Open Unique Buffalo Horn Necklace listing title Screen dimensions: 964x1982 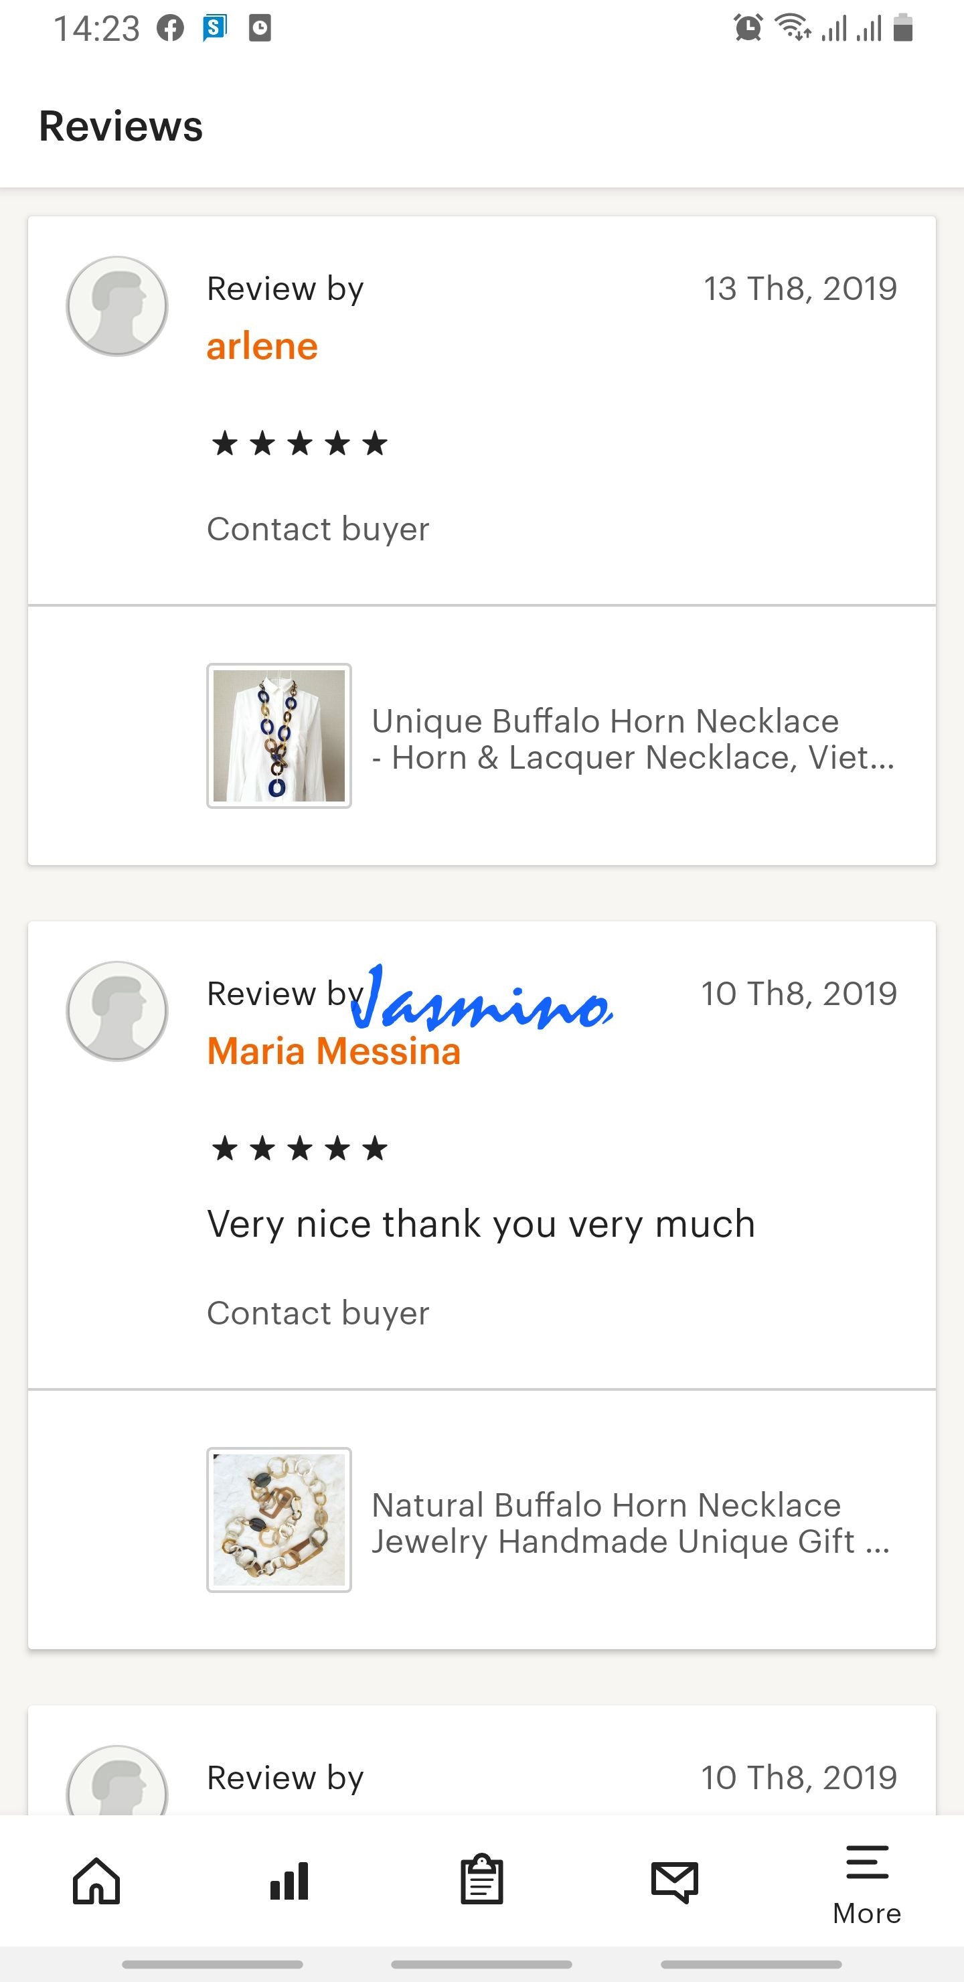633,739
